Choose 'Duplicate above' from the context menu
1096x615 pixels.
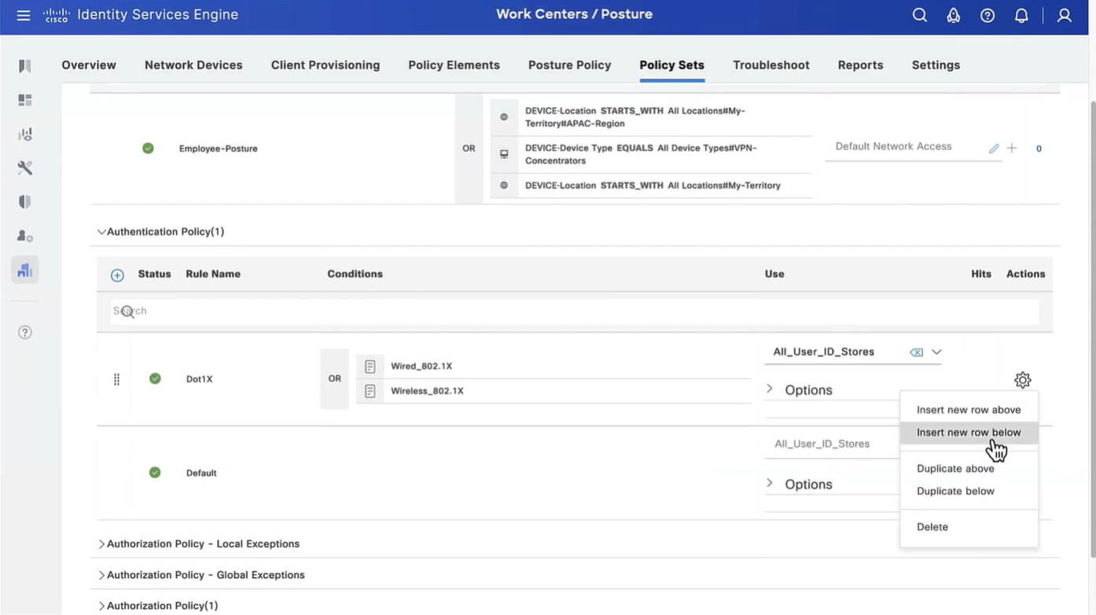pos(954,469)
